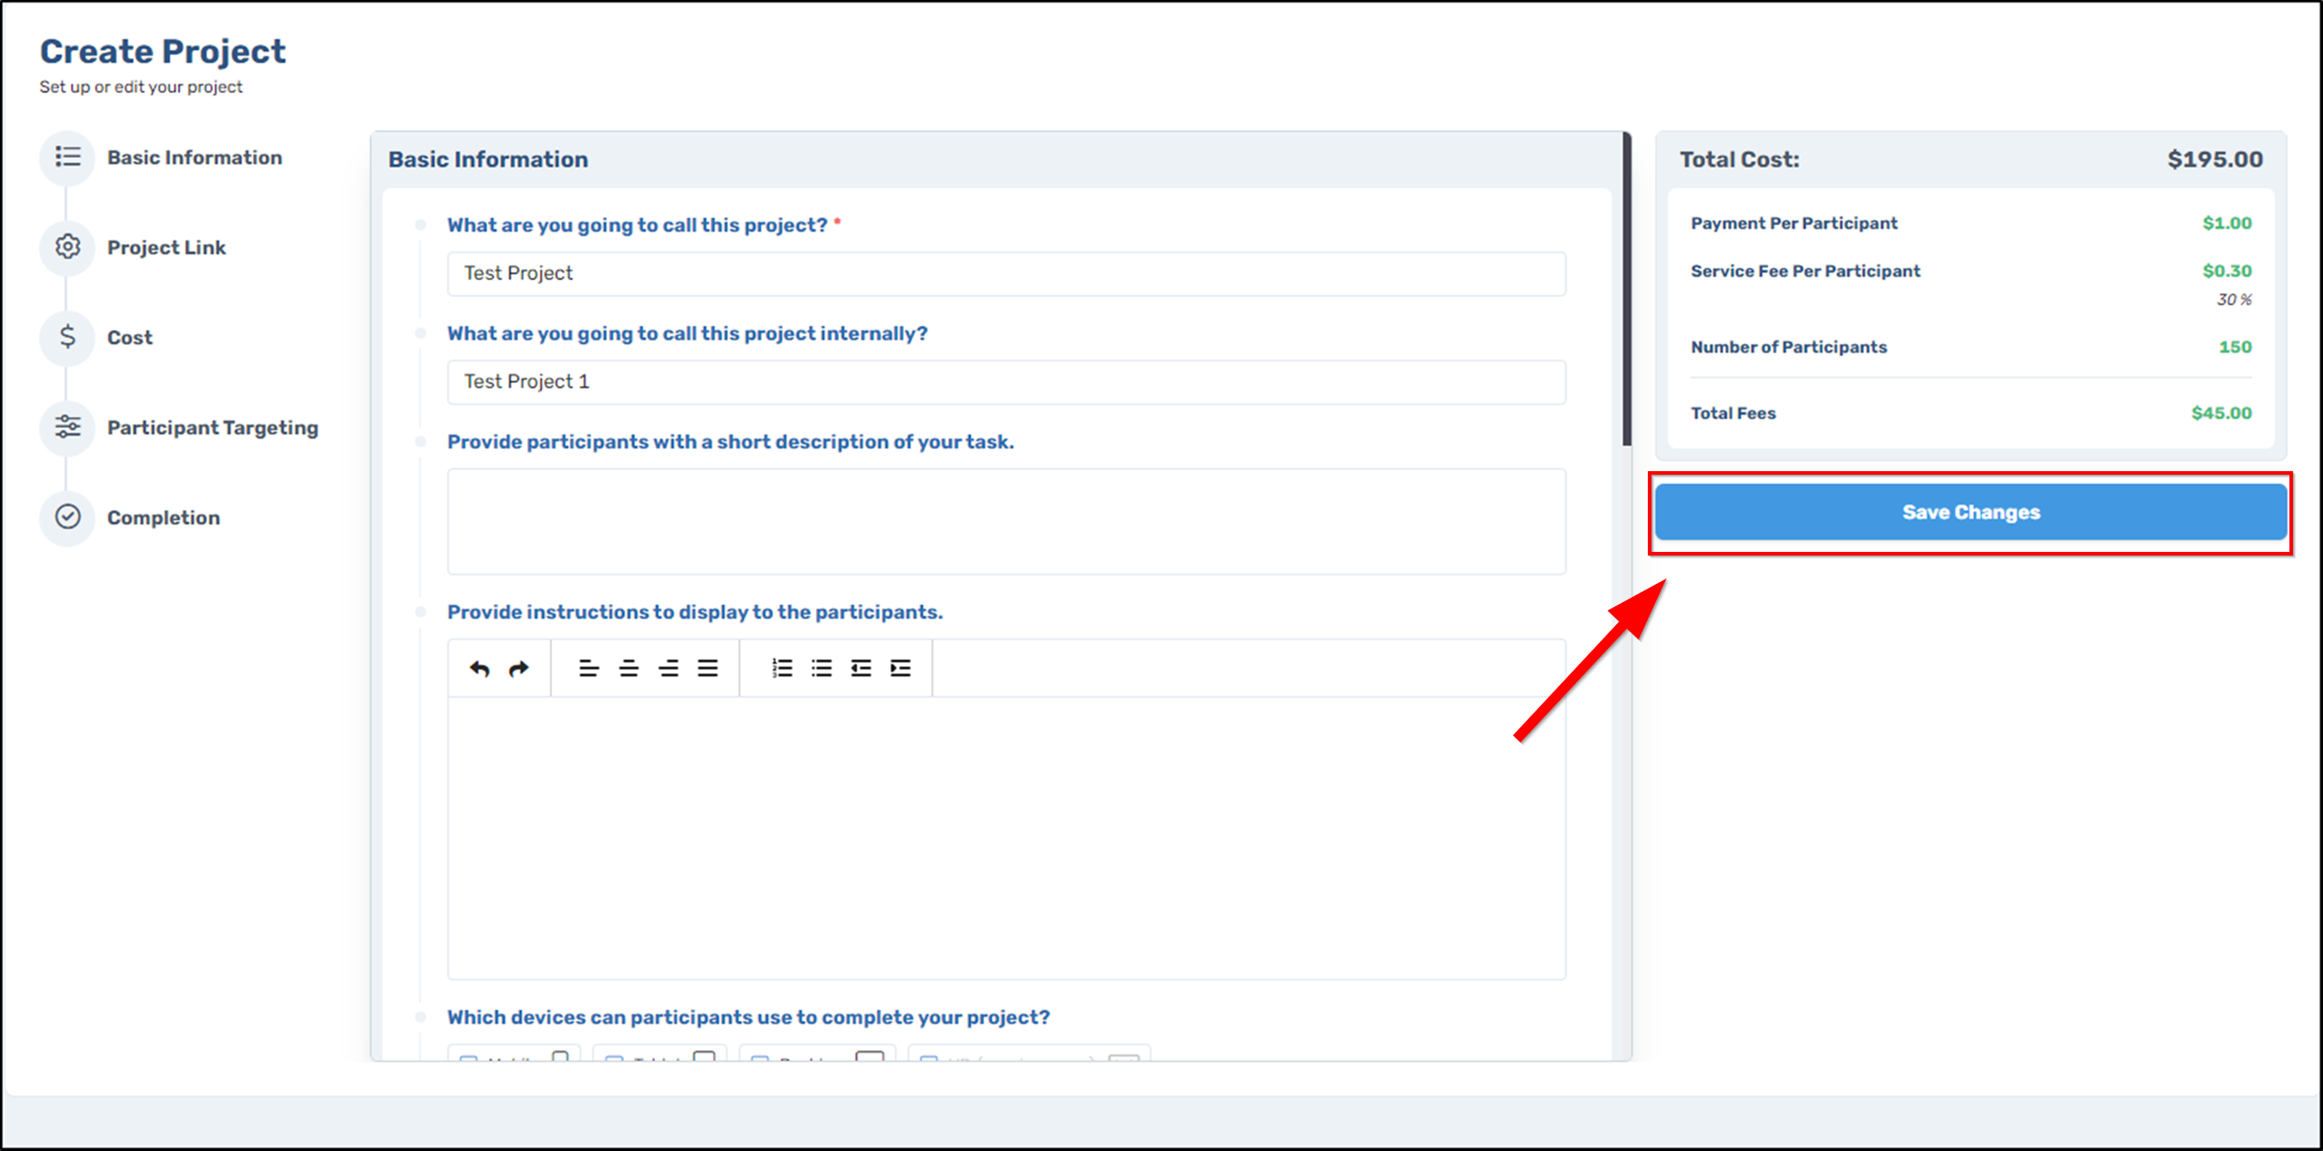Click the internal name field containing Test Project 1

coord(1006,381)
